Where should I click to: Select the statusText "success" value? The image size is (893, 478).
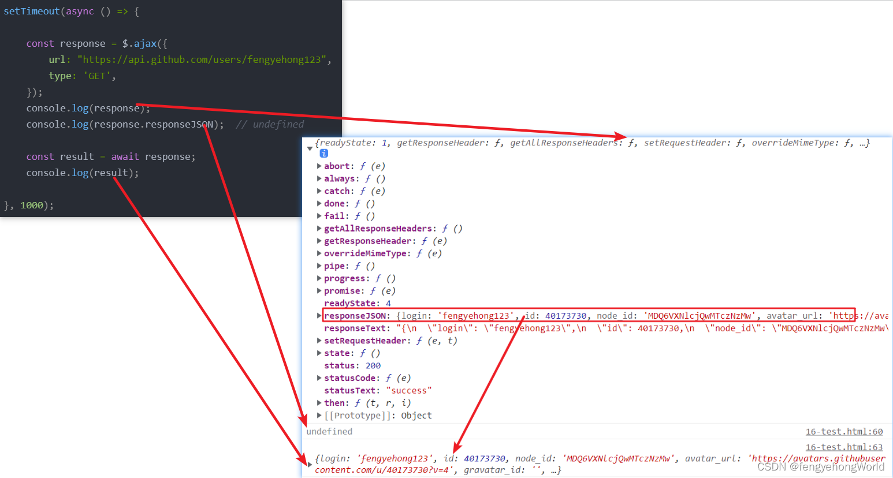[x=408, y=390]
